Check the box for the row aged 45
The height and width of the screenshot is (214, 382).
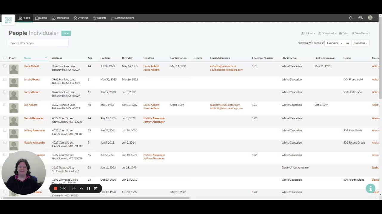5,155
